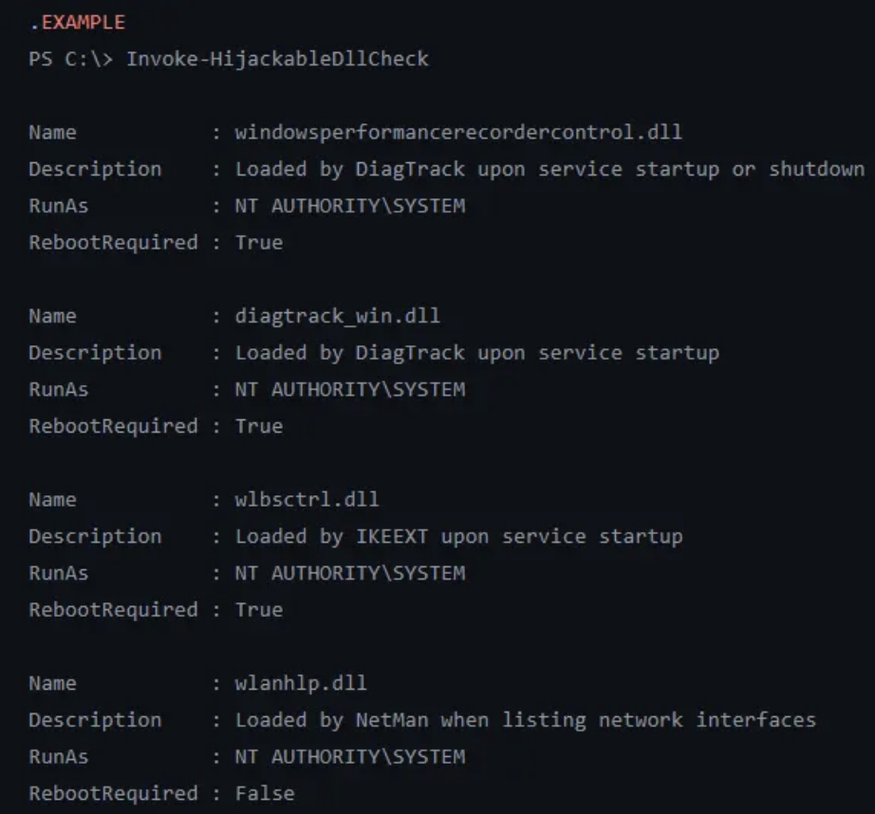This screenshot has width=875, height=814.
Task: Click the Invoke-HijackableDllCheck command
Action: [277, 59]
